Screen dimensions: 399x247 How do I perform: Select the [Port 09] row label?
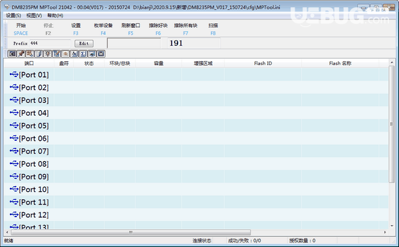[34, 177]
